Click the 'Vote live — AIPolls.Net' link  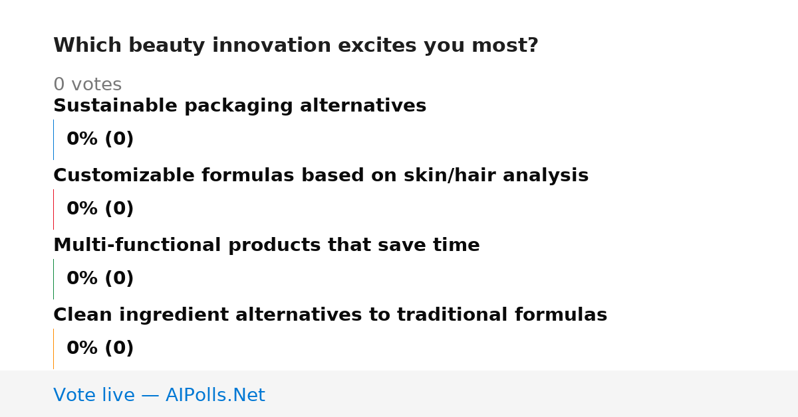point(159,395)
